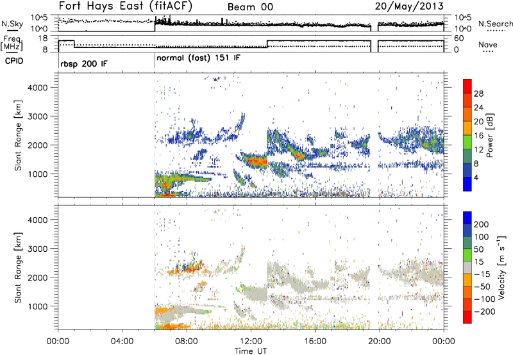
Task: Click the red velocity patch near 08:00 at 2200 km
Action: (191, 270)
